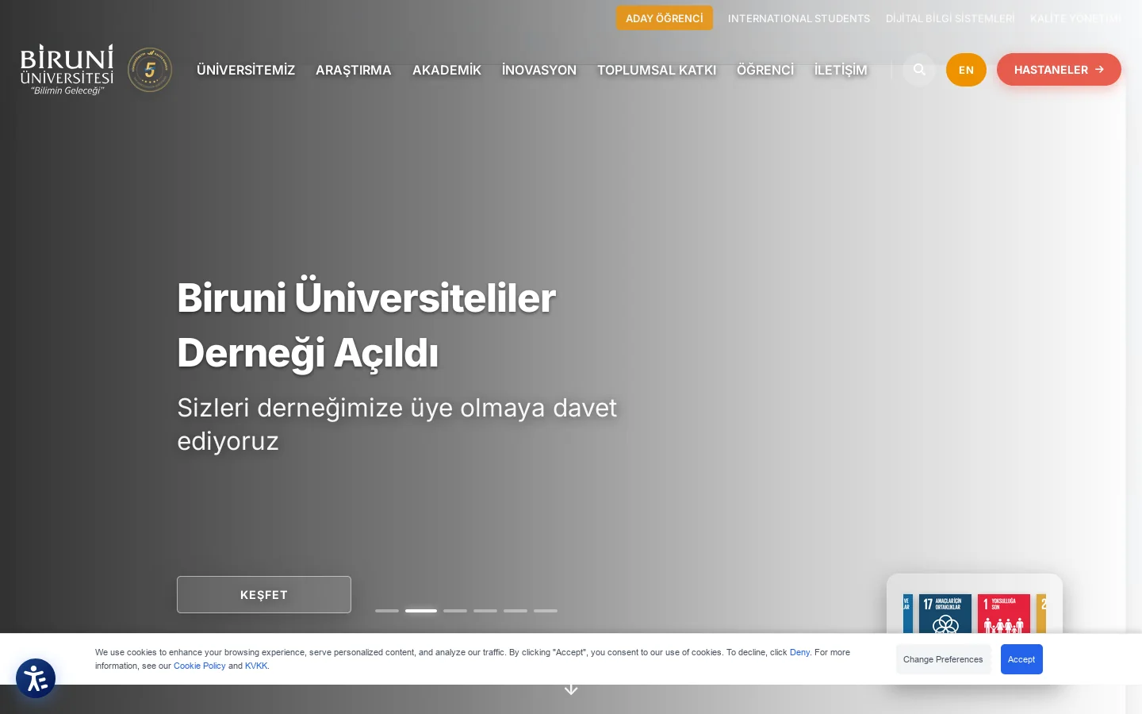Click the Biruni Üniversiteliler Derneği headline
Screen dimensions: 1142x714
[x=366, y=325]
